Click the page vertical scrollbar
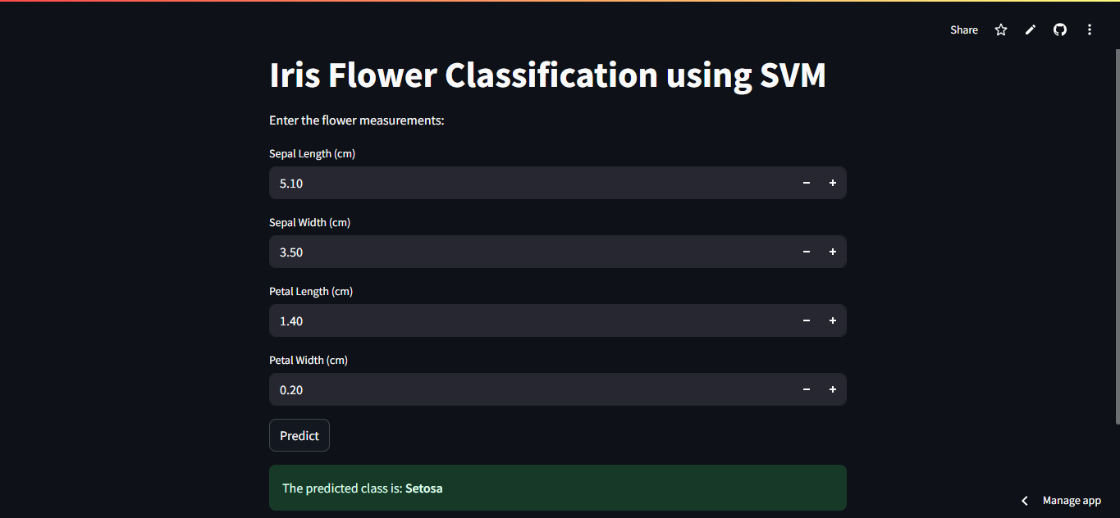This screenshot has width=1120, height=518. (x=1117, y=238)
